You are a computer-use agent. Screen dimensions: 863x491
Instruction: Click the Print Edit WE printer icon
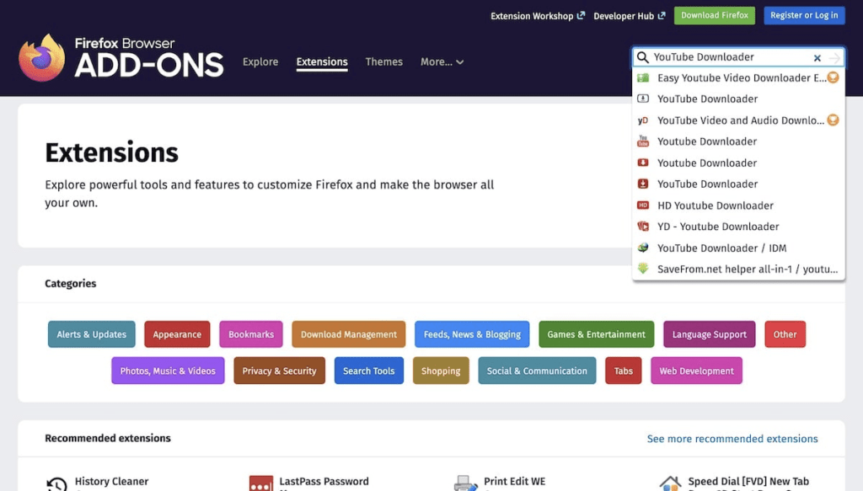[x=465, y=483]
